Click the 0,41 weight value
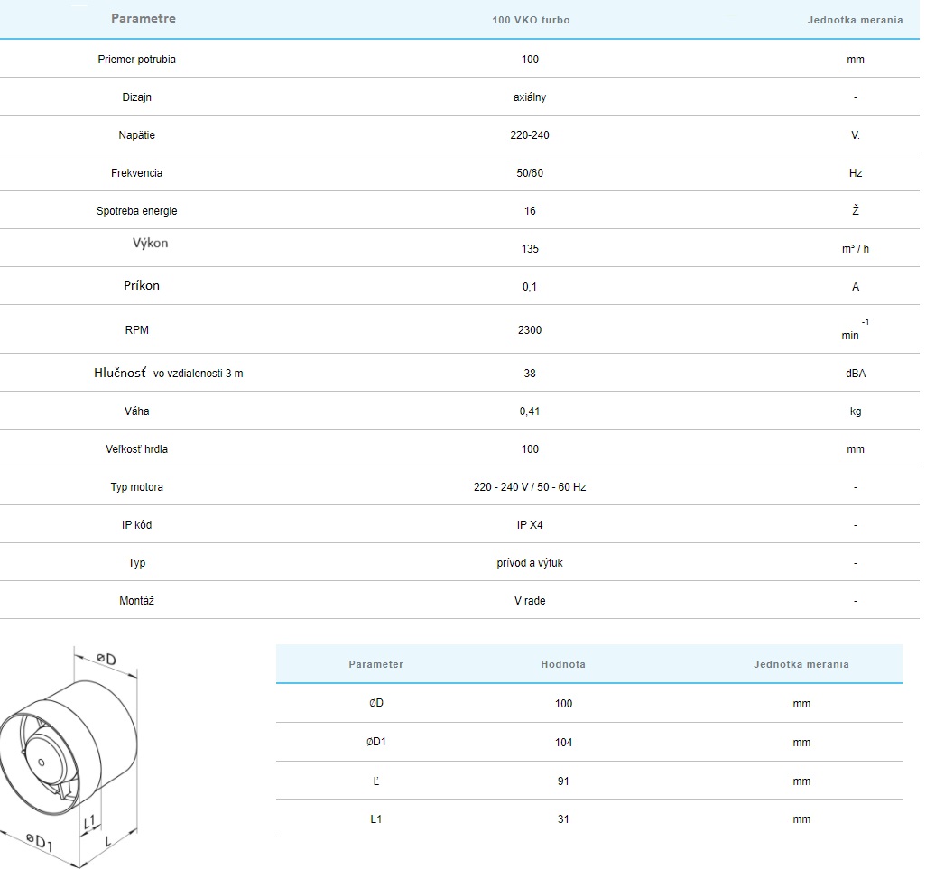The image size is (926, 869). point(530,411)
